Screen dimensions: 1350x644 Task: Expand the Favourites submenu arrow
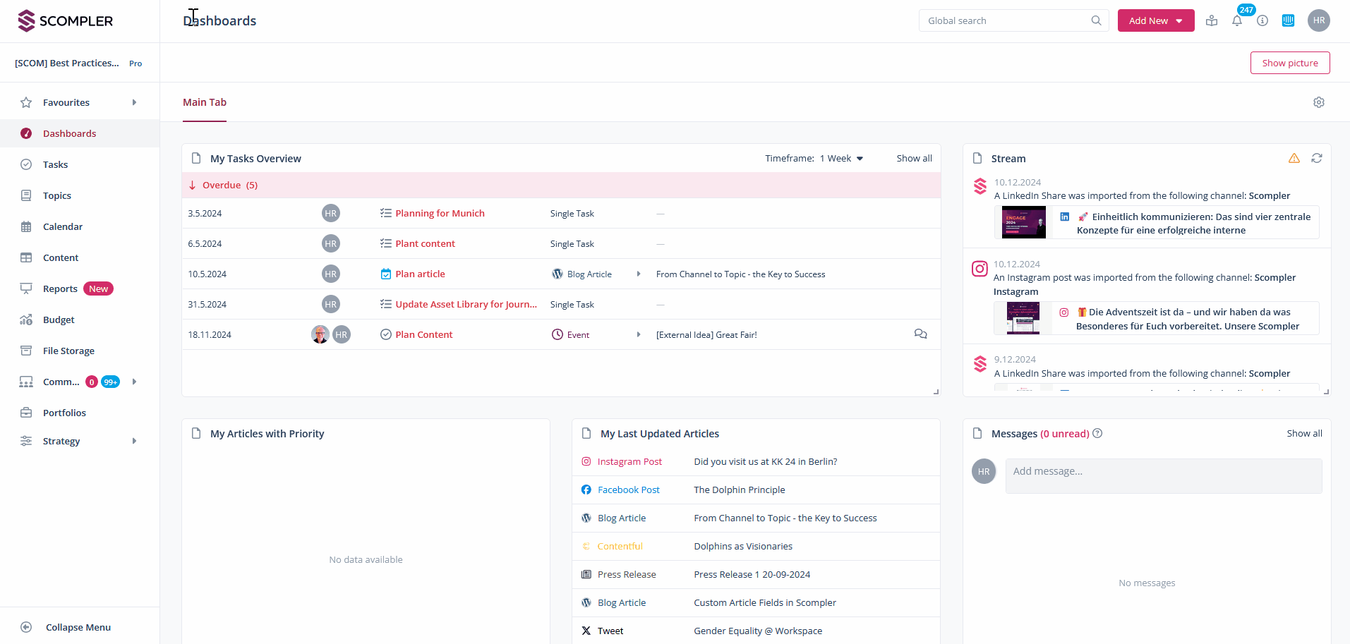pos(134,102)
